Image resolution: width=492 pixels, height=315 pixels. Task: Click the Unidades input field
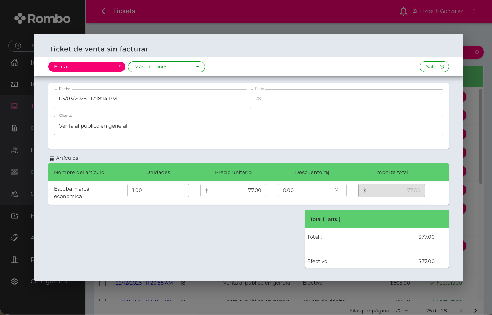click(158, 190)
